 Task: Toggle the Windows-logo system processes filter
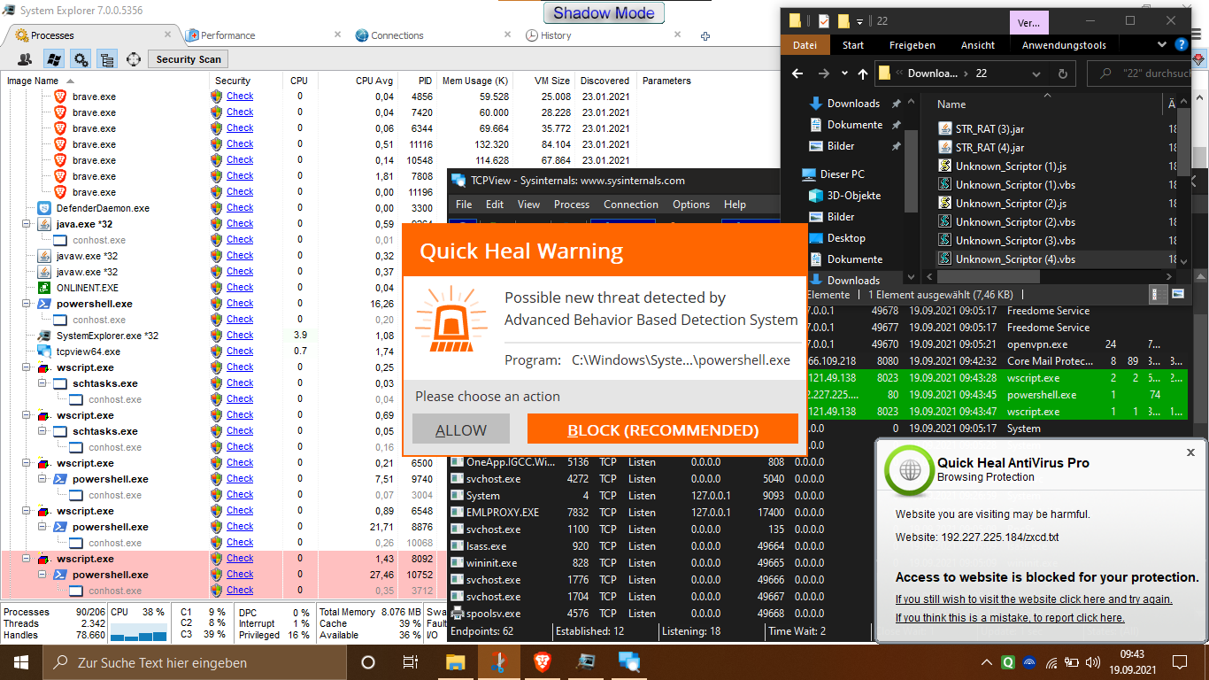(x=53, y=59)
